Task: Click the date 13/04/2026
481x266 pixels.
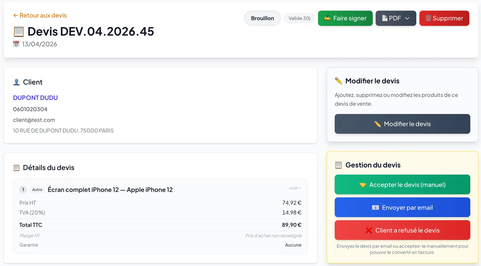Action: coord(40,44)
